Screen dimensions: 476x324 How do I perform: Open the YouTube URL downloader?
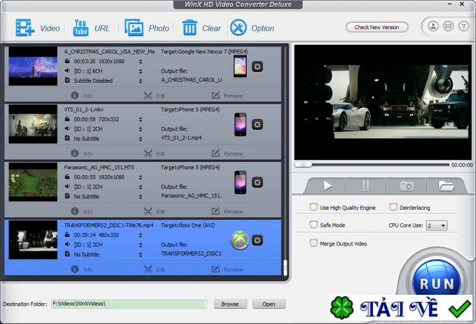tap(80, 27)
